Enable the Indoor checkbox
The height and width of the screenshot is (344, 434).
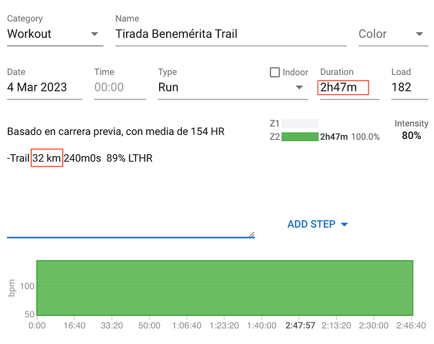click(275, 72)
